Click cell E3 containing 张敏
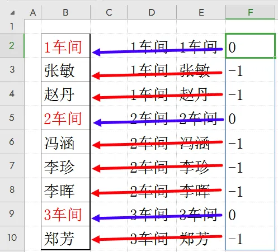Viewport: 278px width, 252px height. [201, 70]
